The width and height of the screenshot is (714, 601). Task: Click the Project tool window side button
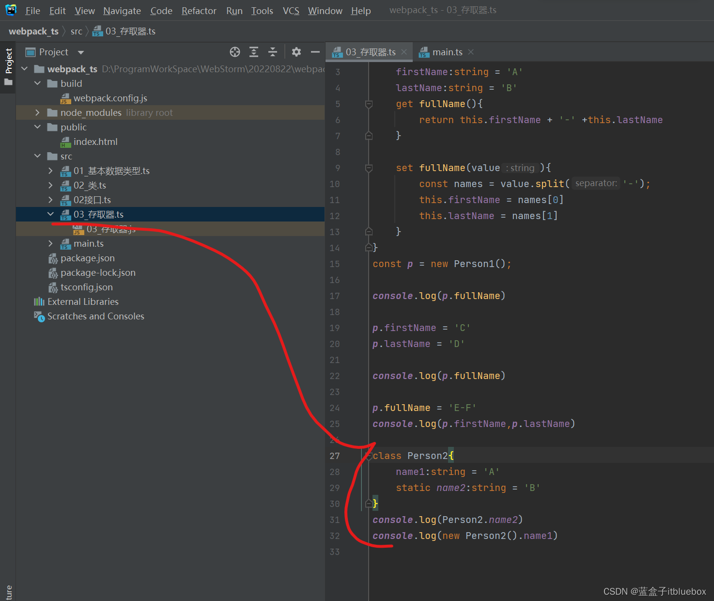[8, 66]
